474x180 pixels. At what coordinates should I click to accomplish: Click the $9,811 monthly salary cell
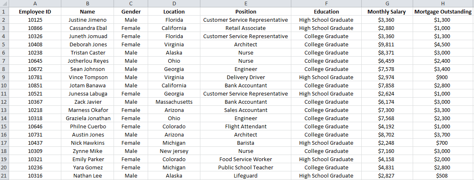pos(386,44)
